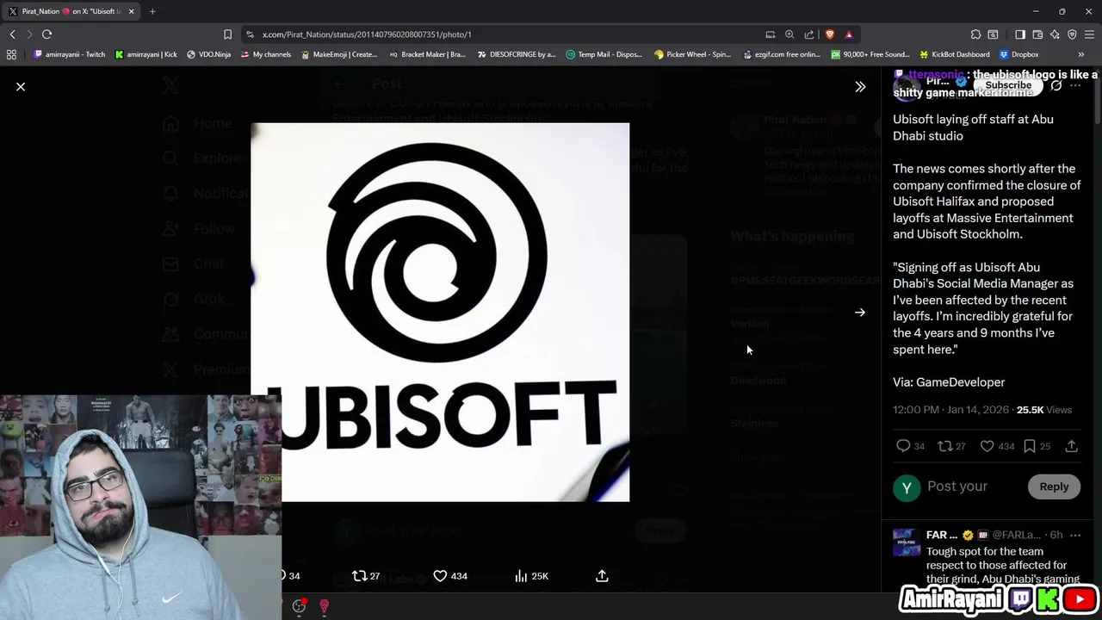Open Leo AI sparkle icon in toolbar

click(1055, 34)
